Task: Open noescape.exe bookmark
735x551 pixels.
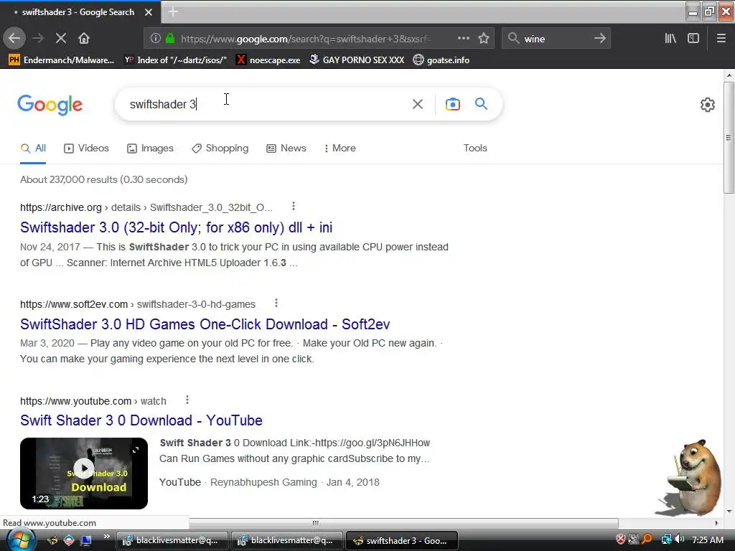Action: coord(268,60)
